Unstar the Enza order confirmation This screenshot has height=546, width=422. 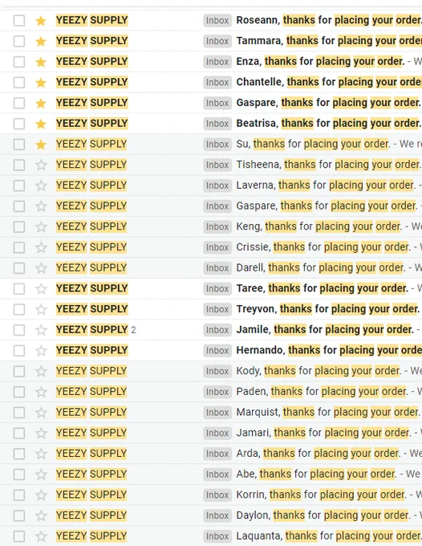click(x=41, y=62)
